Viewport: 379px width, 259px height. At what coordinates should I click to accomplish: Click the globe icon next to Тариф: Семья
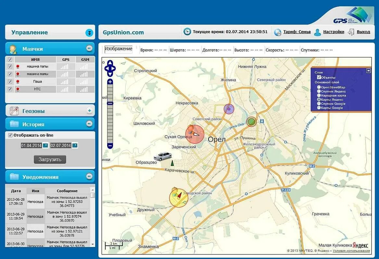tap(277, 31)
